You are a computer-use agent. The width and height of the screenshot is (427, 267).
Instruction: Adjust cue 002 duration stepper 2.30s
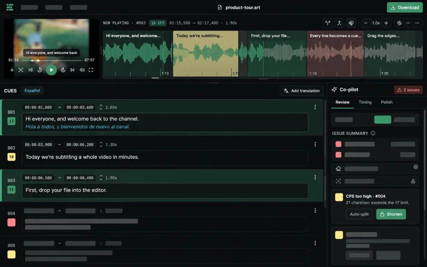[101, 145]
